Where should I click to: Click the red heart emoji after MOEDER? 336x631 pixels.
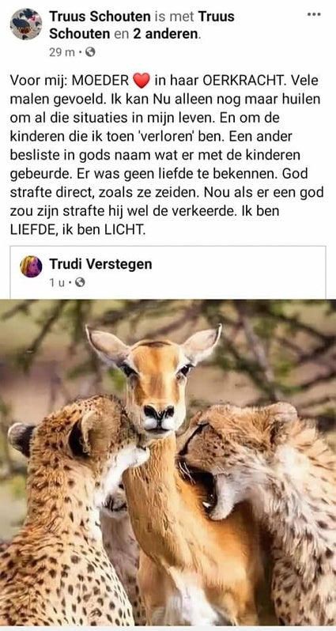[x=141, y=81]
